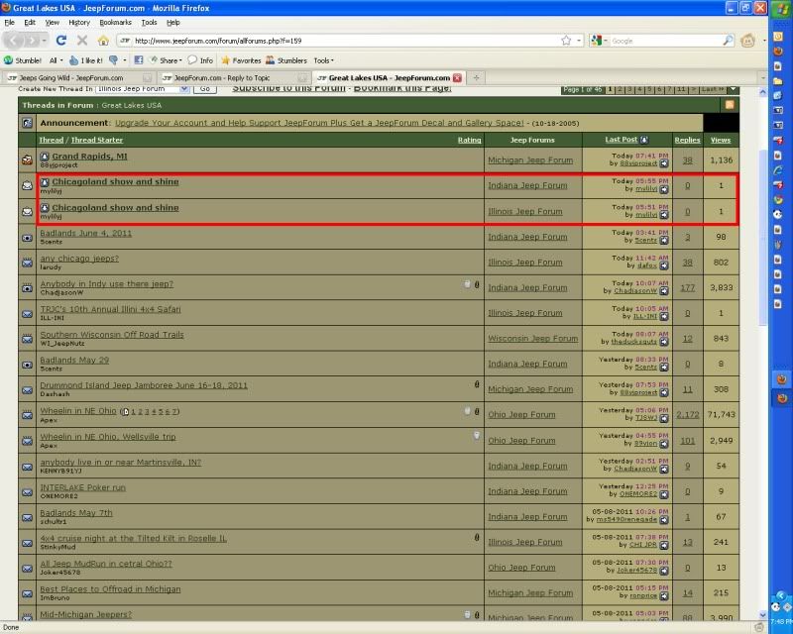Sort threads by the Views column header
The width and height of the screenshot is (793, 634).
[721, 140]
